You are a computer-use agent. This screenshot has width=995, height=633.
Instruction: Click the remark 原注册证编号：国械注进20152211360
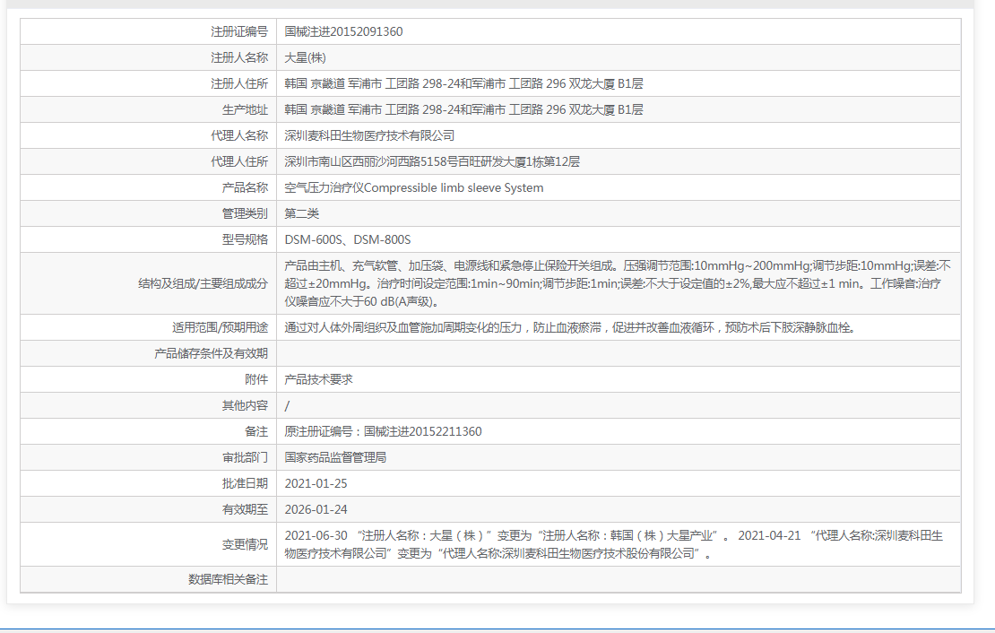(384, 430)
